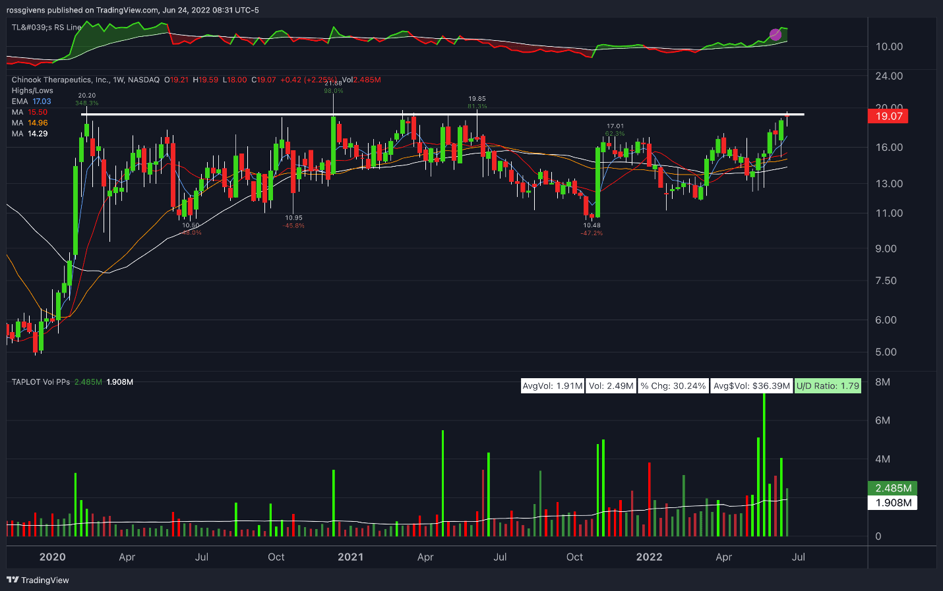Screen dimensions: 943x591
Task: Click the green 2.485M volume label
Action: 892,488
